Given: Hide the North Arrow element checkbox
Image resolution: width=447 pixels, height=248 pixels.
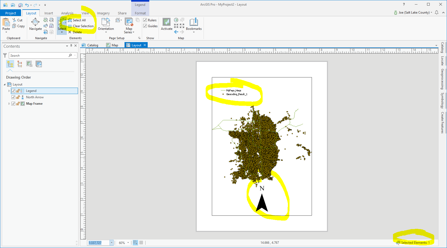Looking at the screenshot, I should [13, 97].
